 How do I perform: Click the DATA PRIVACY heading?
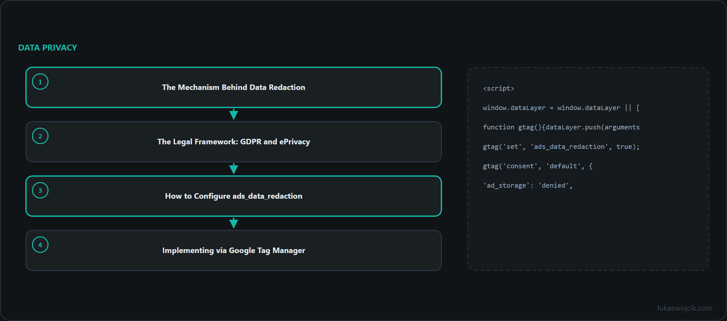(x=48, y=48)
